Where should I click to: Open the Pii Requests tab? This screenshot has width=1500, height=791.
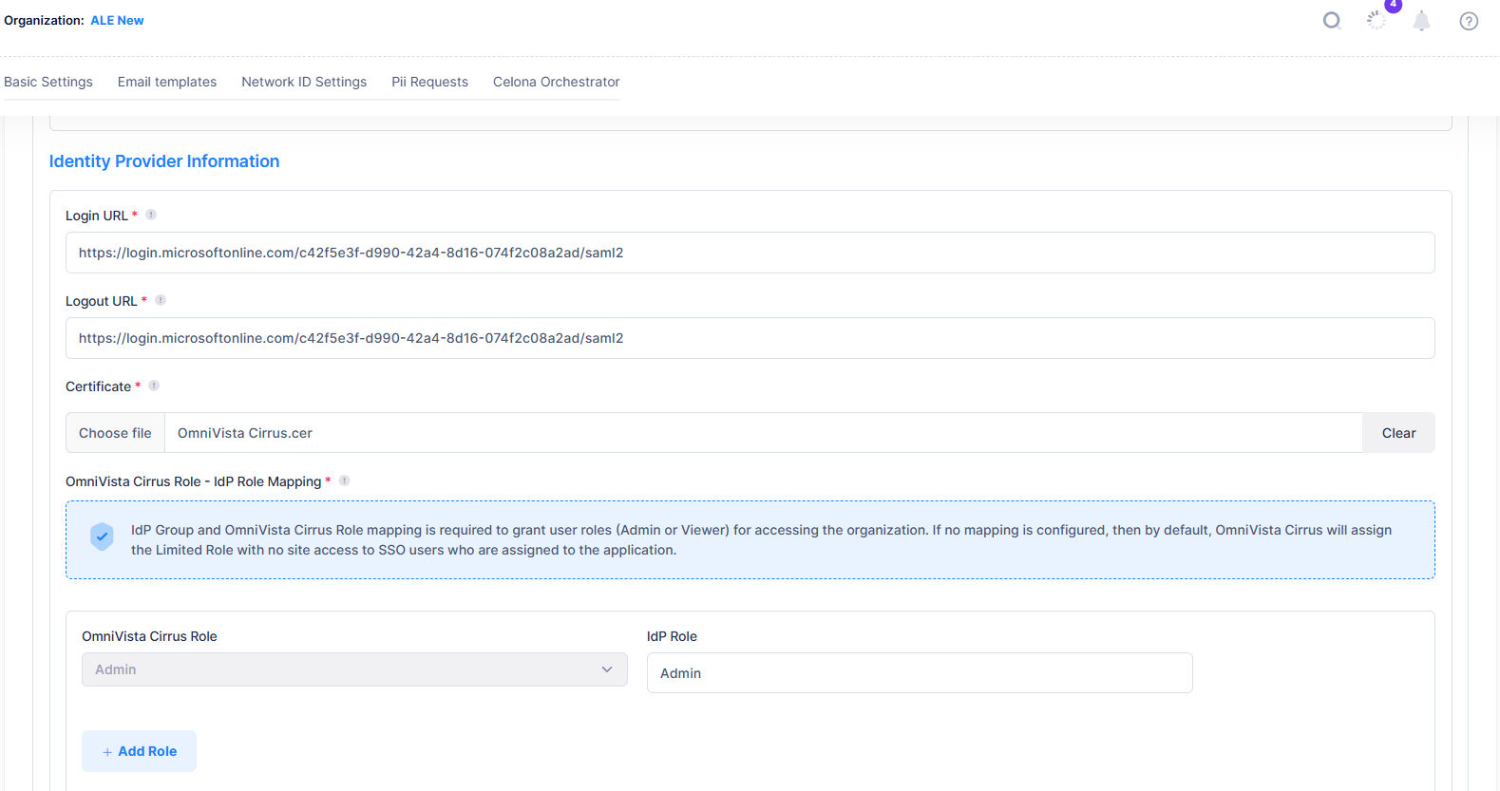pos(429,82)
